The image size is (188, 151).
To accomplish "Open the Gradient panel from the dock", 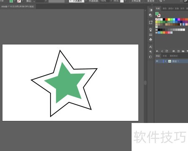I will (x=150, y=10).
